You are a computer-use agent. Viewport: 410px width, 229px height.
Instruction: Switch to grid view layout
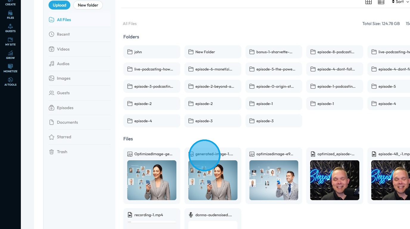point(369,2)
